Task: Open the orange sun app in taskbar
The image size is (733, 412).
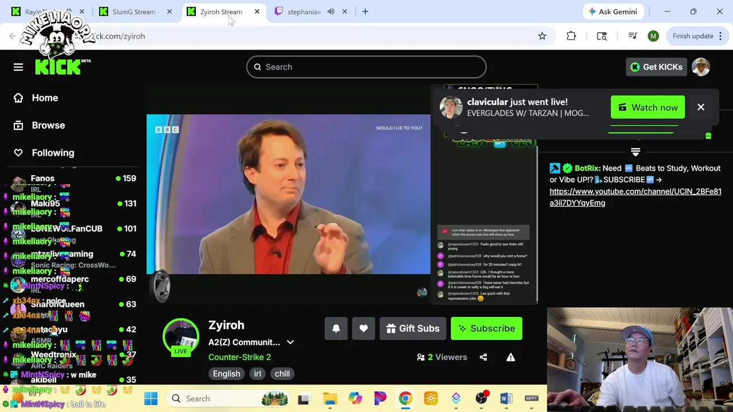Action: point(431,398)
